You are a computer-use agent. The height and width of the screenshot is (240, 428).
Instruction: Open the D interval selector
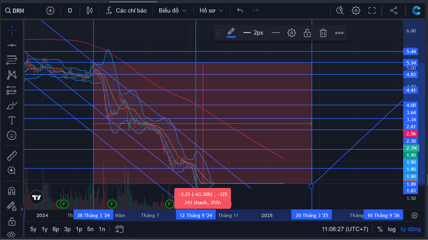coord(70,11)
